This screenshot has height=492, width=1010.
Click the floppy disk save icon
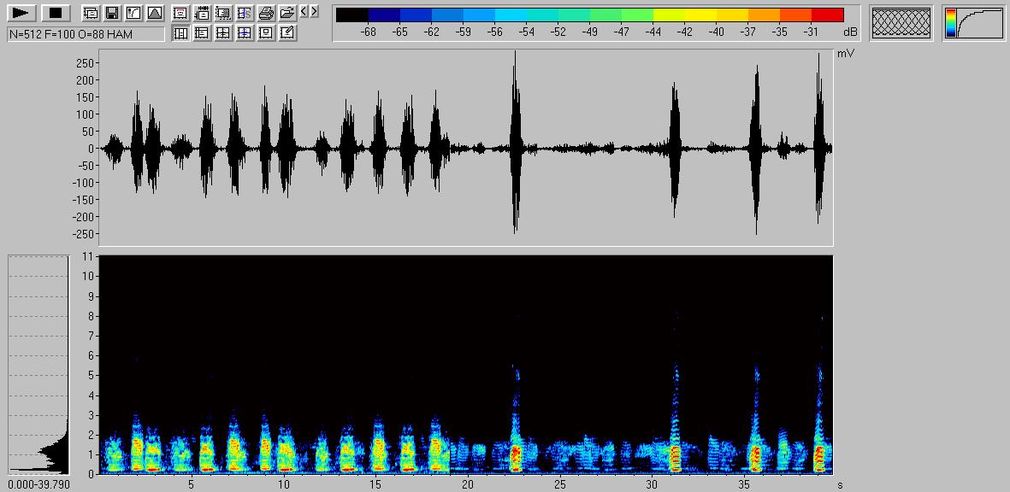(111, 13)
